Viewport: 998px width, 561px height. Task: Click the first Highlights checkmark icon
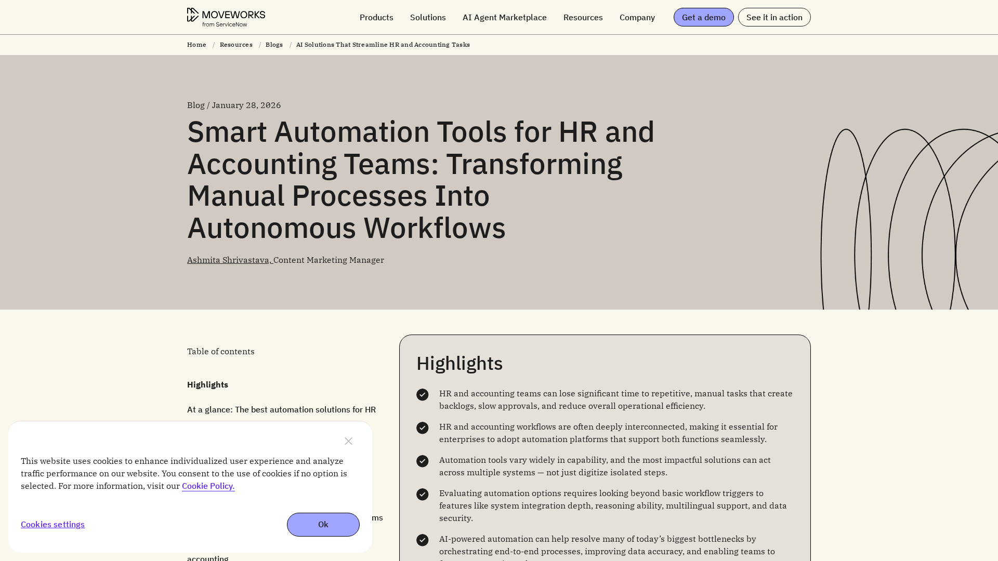[423, 395]
